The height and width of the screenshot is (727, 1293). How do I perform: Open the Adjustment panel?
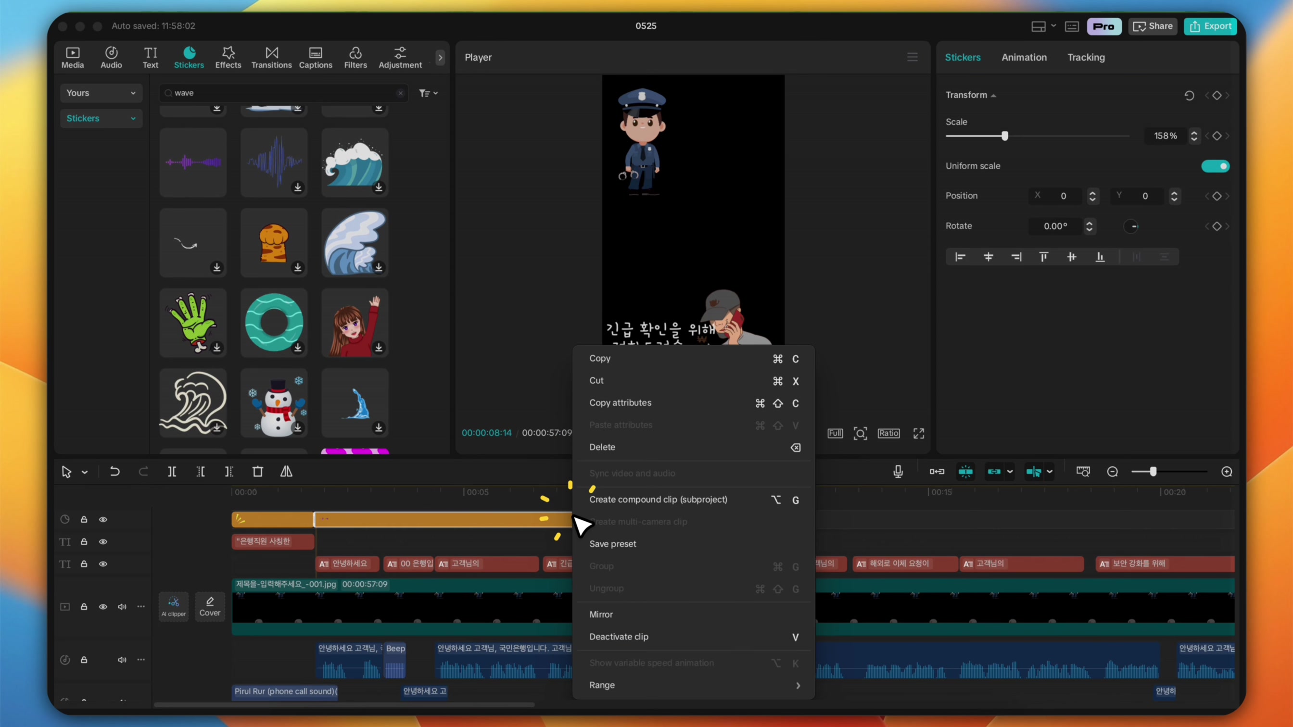(400, 57)
